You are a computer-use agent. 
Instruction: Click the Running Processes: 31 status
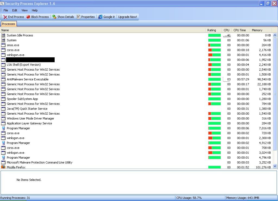pyautogui.click(x=15, y=198)
